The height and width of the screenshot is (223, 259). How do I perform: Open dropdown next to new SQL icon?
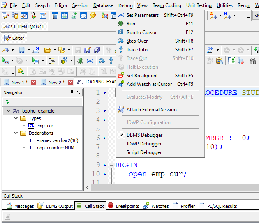pos(29,50)
